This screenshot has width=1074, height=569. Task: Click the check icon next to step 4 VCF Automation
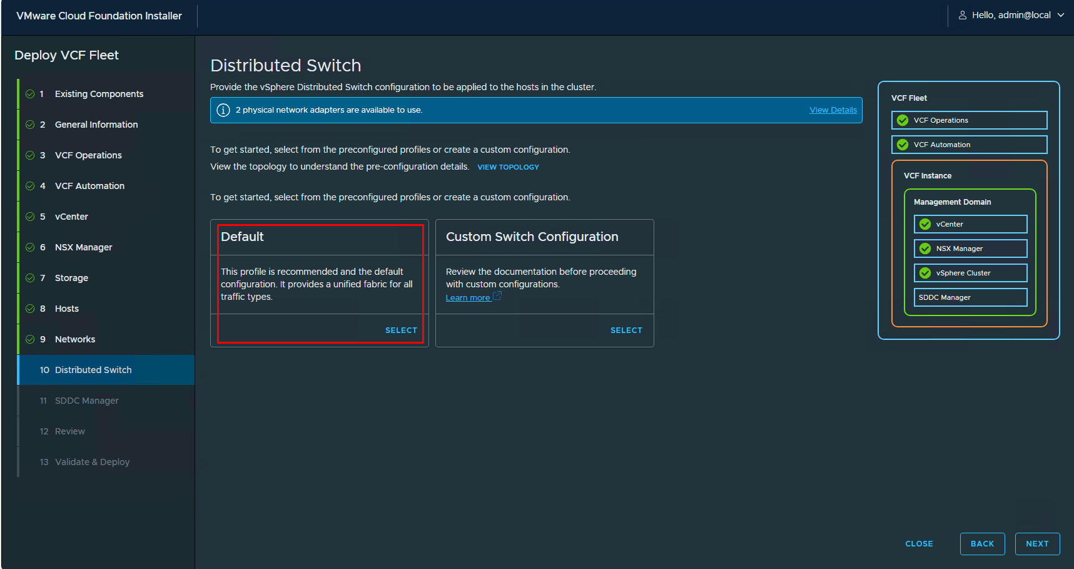point(30,186)
